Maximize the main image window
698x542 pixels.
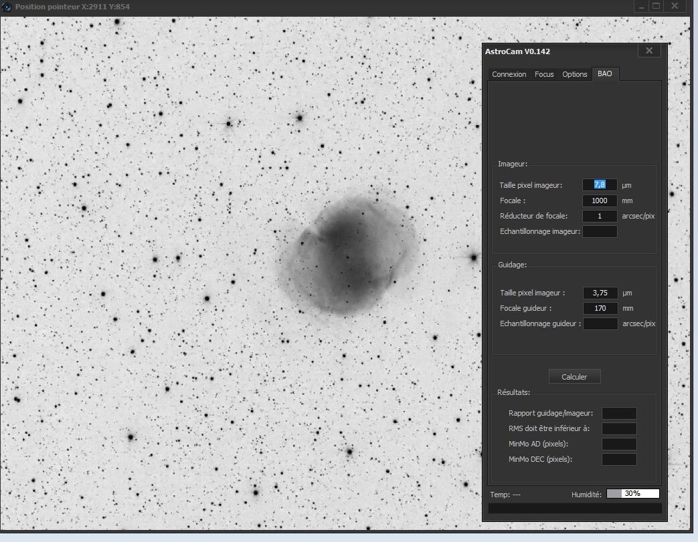pyautogui.click(x=657, y=6)
